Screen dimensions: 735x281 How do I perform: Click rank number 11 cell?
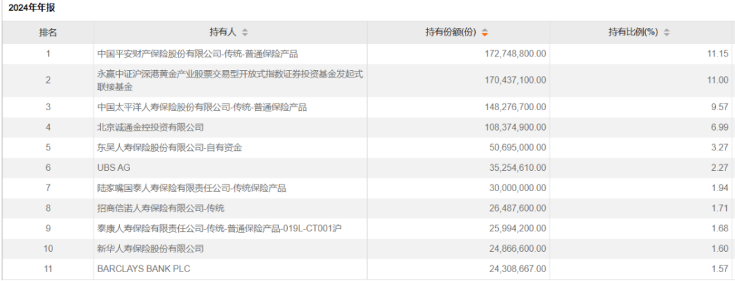pyautogui.click(x=48, y=269)
